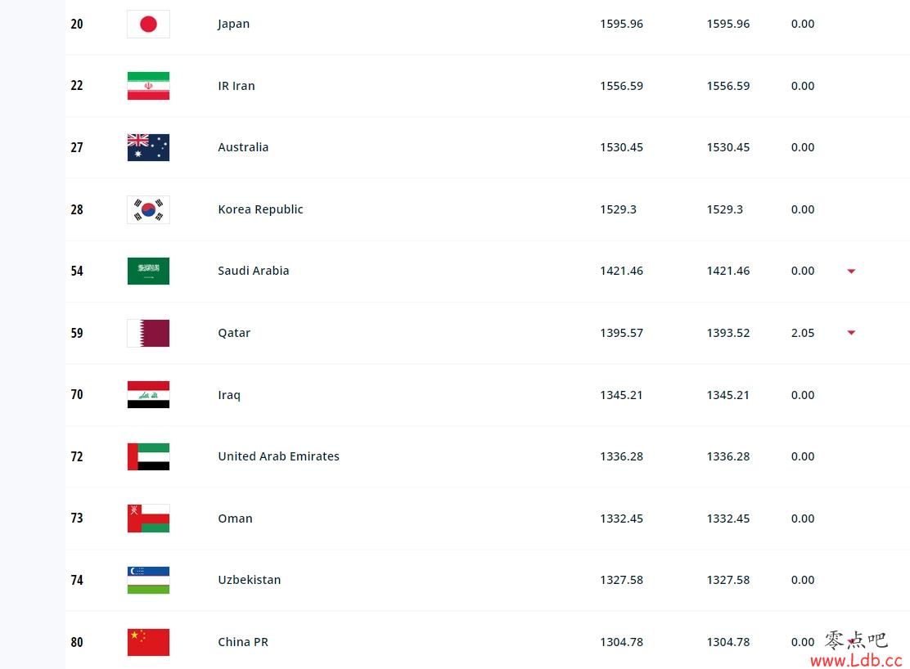Image resolution: width=910 pixels, height=669 pixels.
Task: Click the Korea Republic flag icon
Action: coord(149,209)
